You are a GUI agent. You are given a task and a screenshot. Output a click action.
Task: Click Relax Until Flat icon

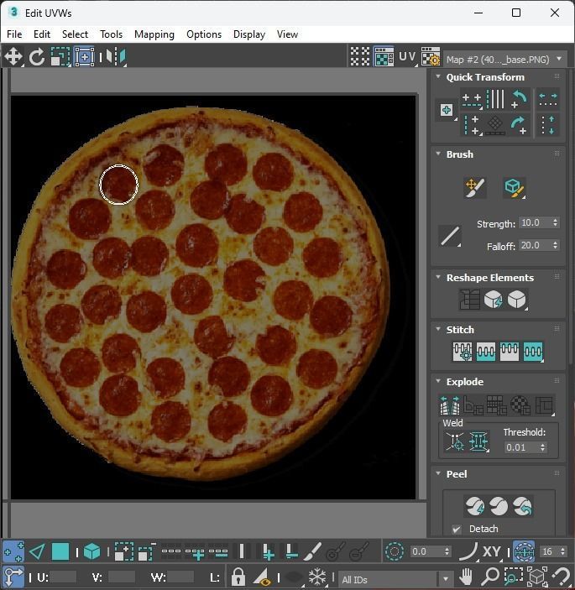494,300
